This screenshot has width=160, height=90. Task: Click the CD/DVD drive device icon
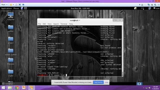pyautogui.click(x=145, y=5)
